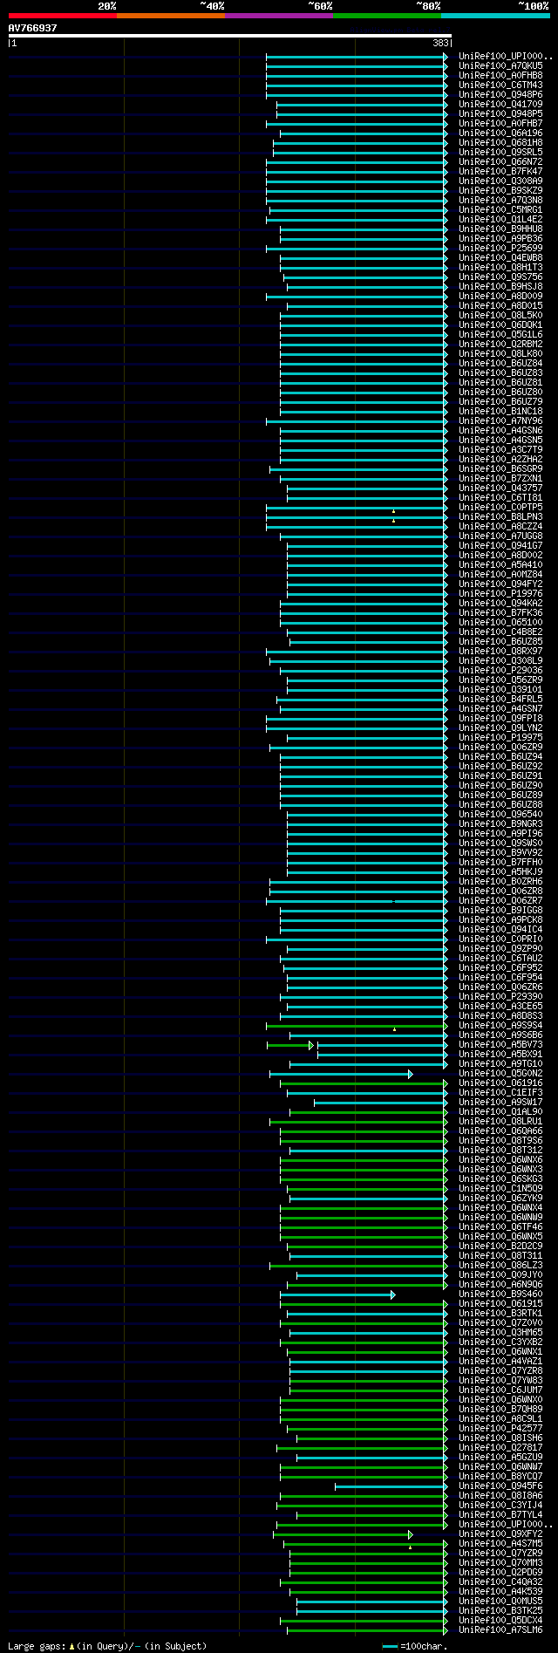The height and width of the screenshot is (1653, 558).
Task: Open hit UniRef100_Q06ZR7
Action: point(500,901)
